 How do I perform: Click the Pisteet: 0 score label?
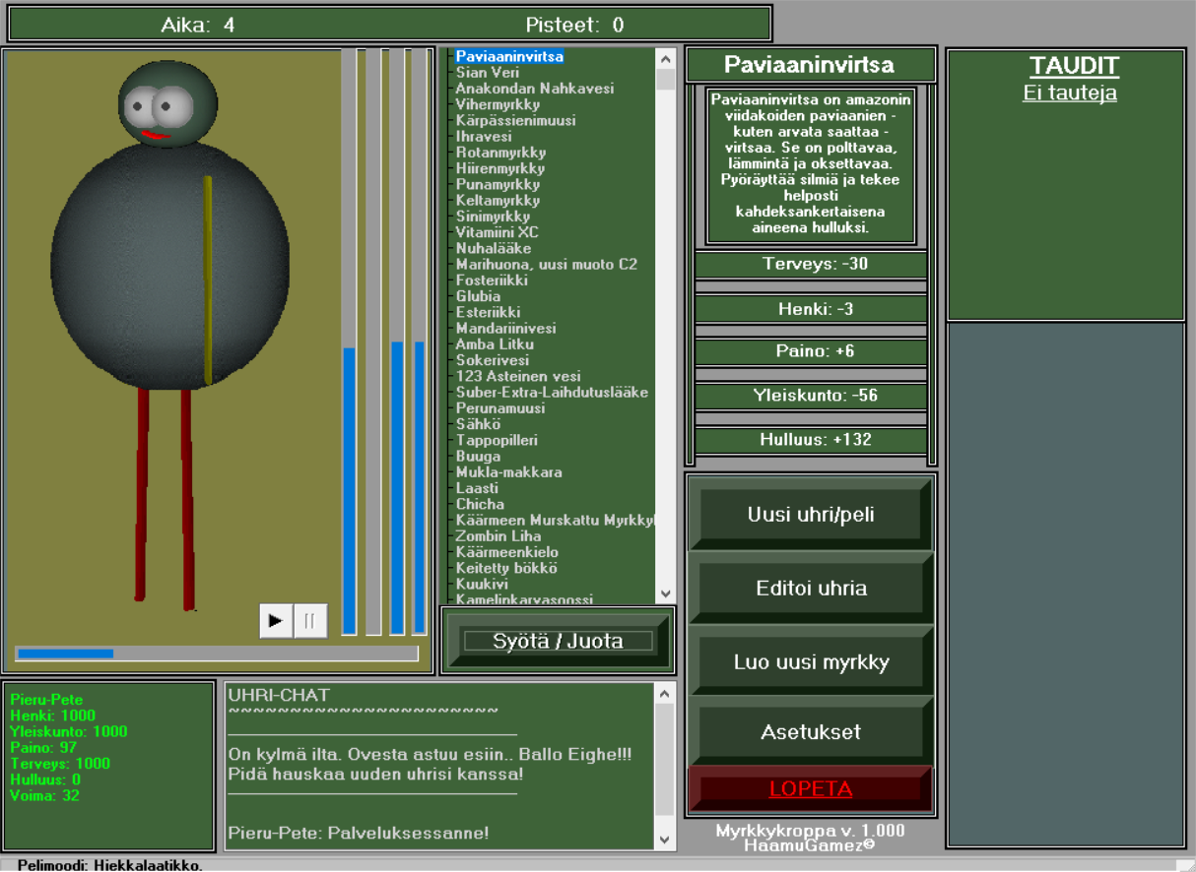point(574,25)
